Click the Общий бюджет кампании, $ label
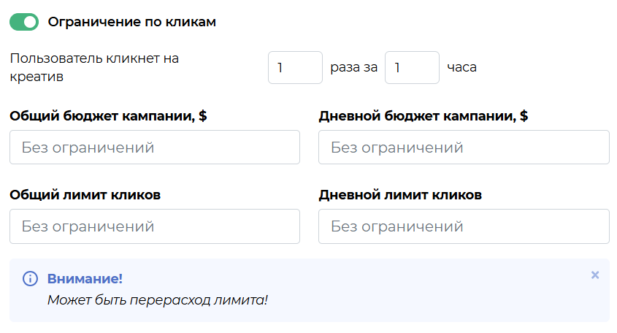Image resolution: width=617 pixels, height=333 pixels. point(108,116)
